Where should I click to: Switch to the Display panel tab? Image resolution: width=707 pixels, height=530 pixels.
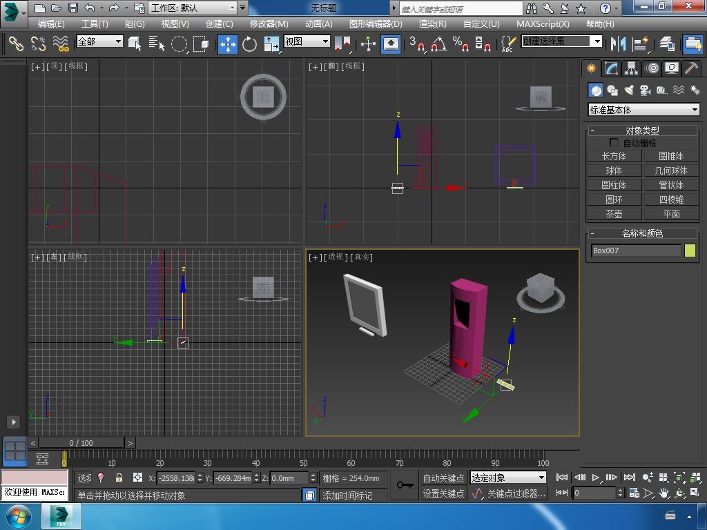click(x=672, y=68)
